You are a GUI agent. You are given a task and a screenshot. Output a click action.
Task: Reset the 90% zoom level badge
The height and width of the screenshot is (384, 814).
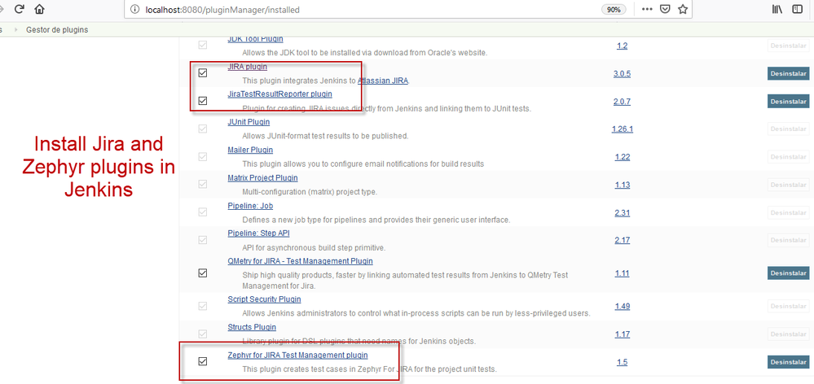(x=614, y=10)
